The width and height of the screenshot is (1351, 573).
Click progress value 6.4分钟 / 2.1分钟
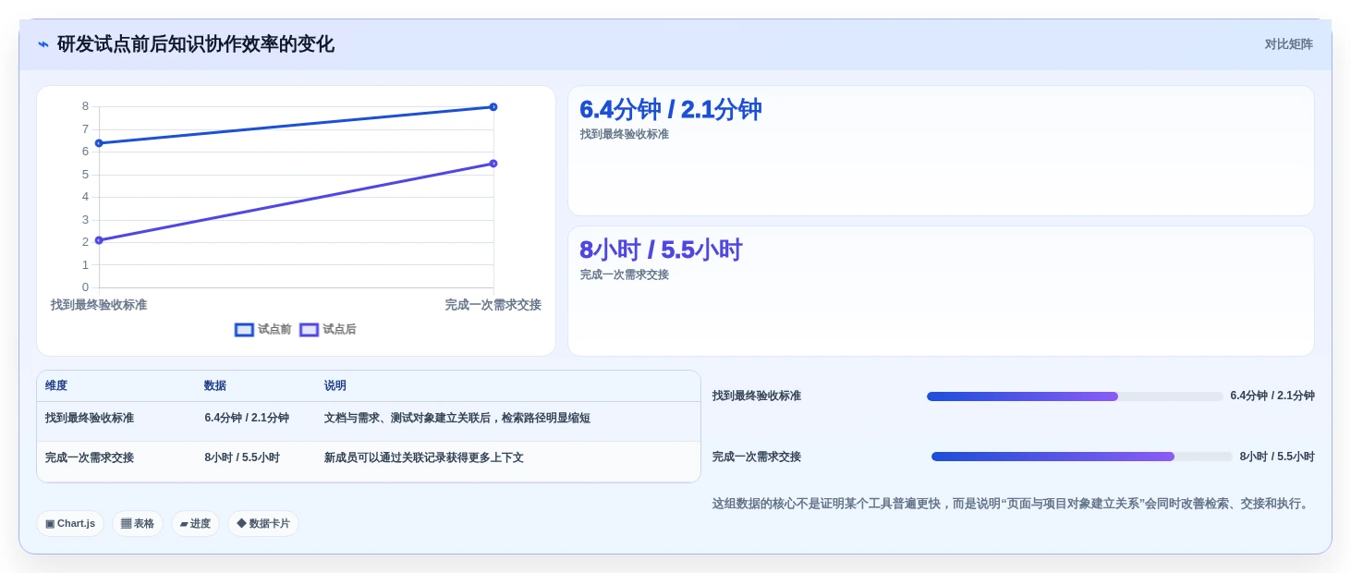1272,396
